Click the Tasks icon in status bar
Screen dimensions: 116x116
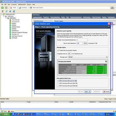(x=2, y=111)
